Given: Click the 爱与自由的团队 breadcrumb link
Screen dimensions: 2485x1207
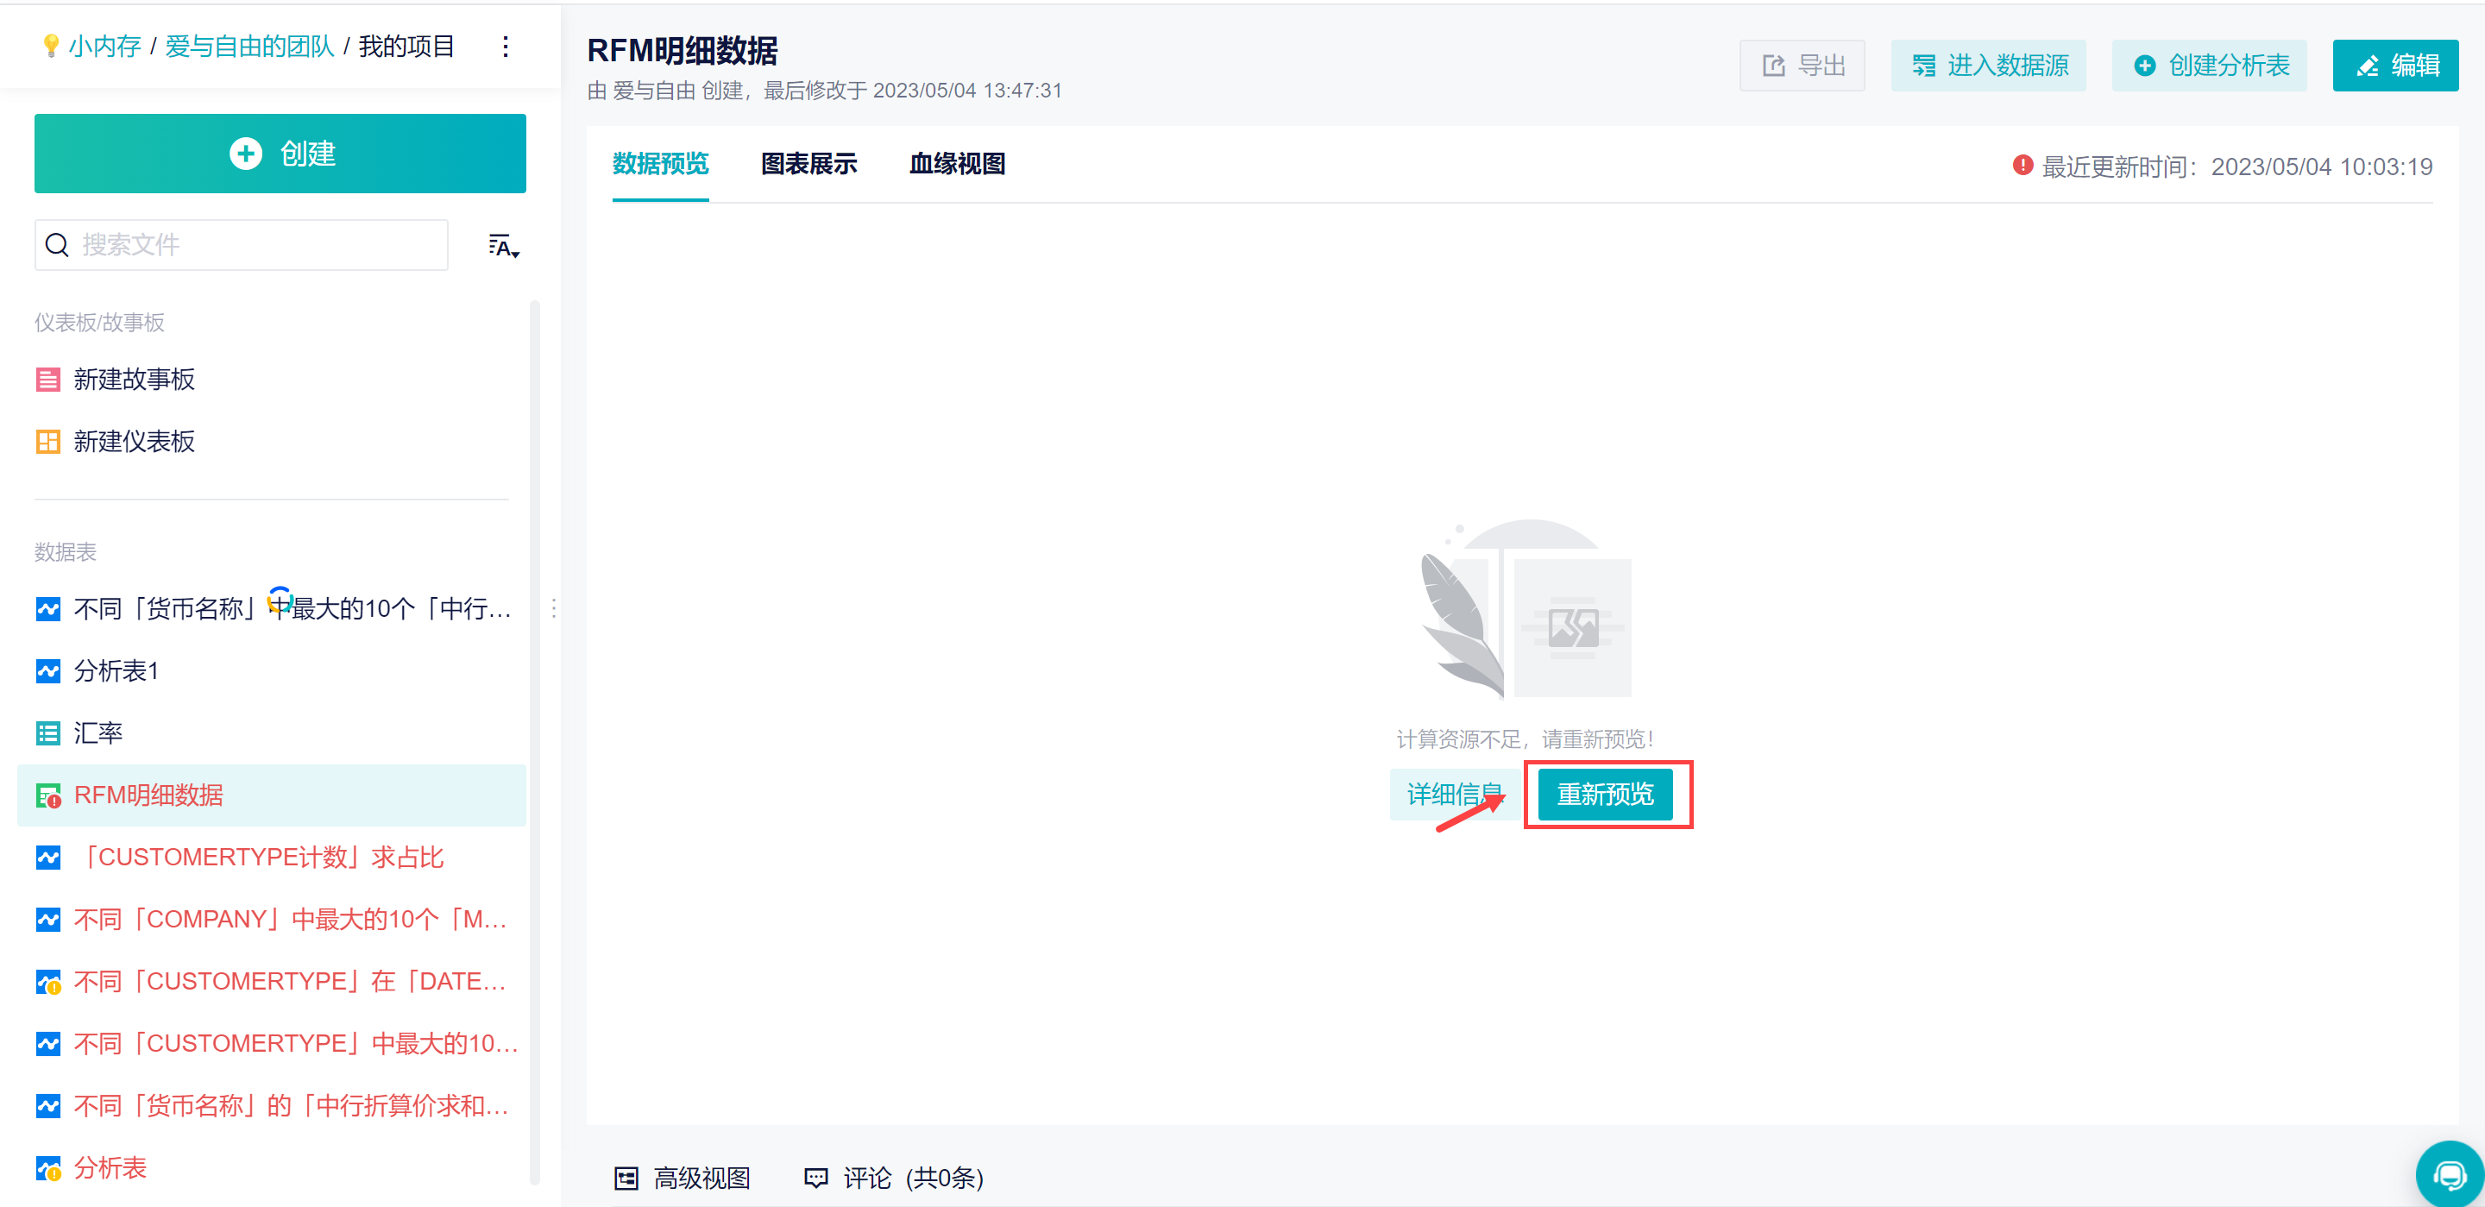Looking at the screenshot, I should [x=248, y=47].
